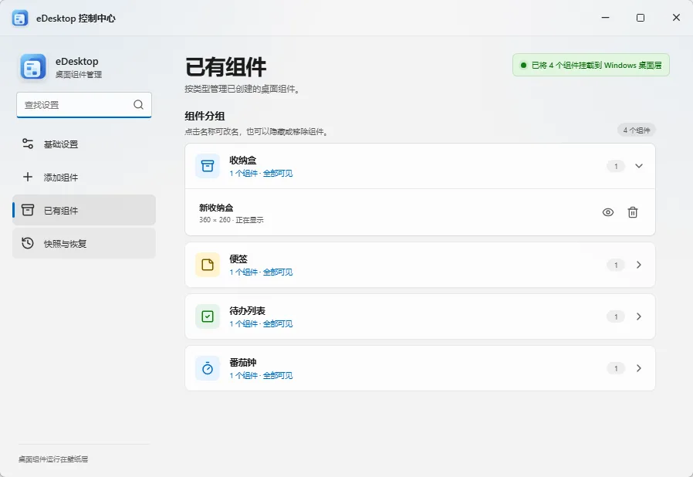Click the count badge 1 on 待办列表
This screenshot has width=693, height=477.
pos(616,316)
